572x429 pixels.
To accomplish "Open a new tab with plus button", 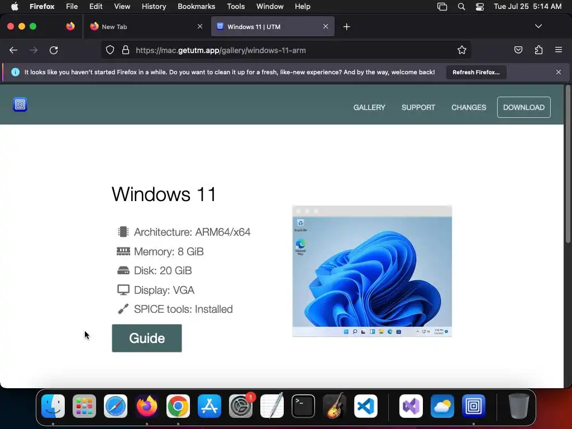I will (346, 27).
